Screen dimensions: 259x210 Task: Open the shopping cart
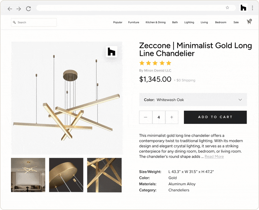(249, 22)
